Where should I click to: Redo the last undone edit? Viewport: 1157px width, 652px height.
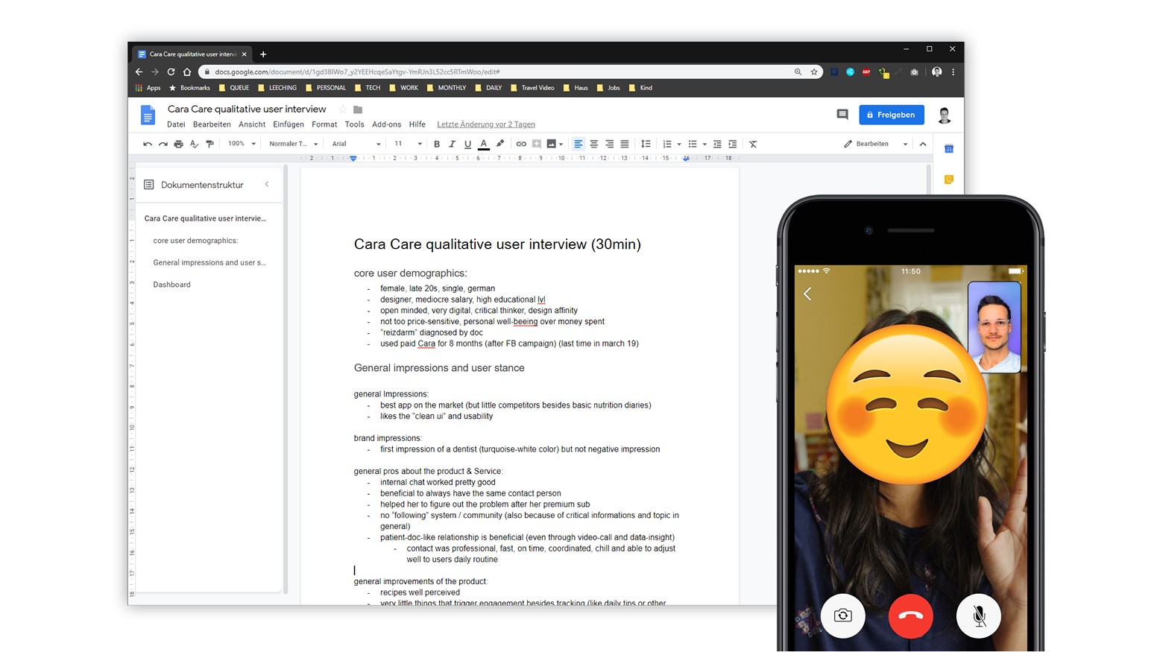pos(163,144)
